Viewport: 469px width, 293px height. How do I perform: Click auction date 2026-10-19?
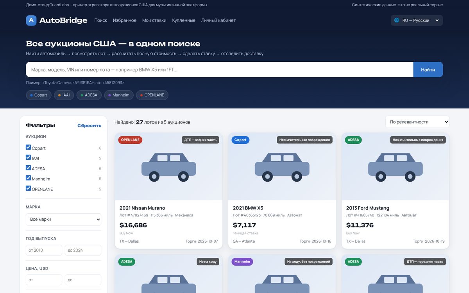(429, 241)
